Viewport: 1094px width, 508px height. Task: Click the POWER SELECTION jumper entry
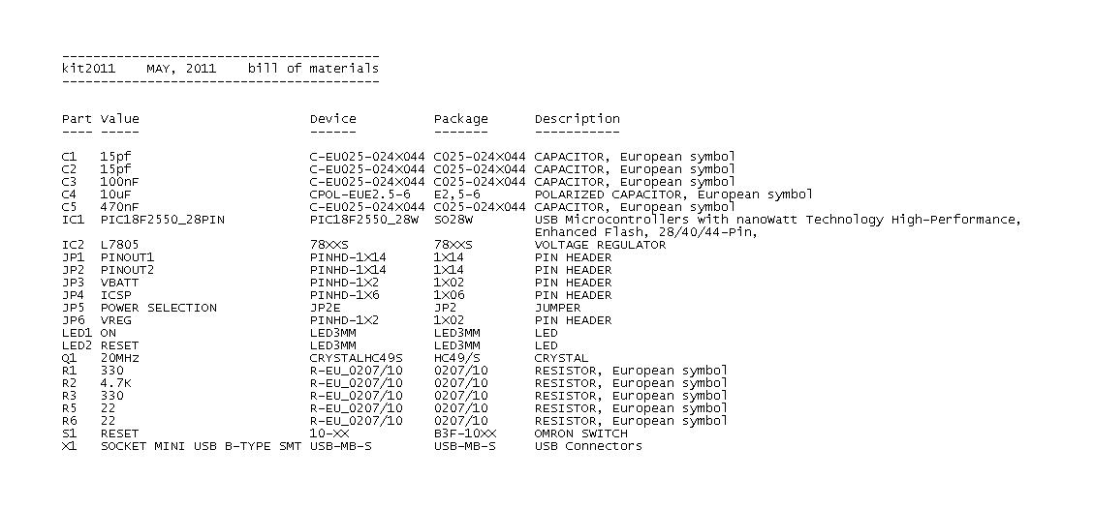coord(158,308)
